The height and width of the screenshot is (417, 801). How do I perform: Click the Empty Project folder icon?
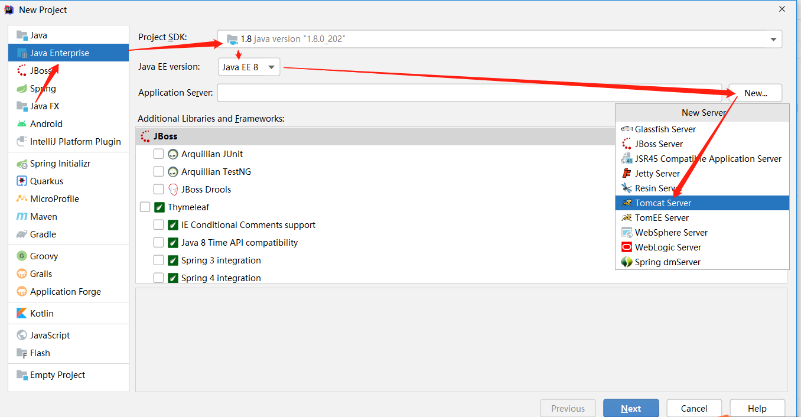22,375
